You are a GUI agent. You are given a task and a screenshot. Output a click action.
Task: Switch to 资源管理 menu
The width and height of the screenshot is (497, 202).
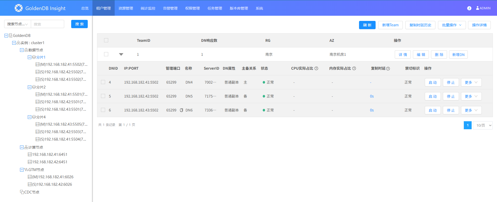126,8
